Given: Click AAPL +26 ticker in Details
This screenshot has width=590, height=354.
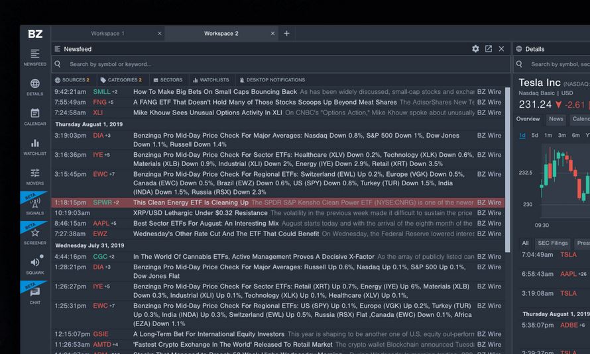Looking at the screenshot, I should coord(573,274).
